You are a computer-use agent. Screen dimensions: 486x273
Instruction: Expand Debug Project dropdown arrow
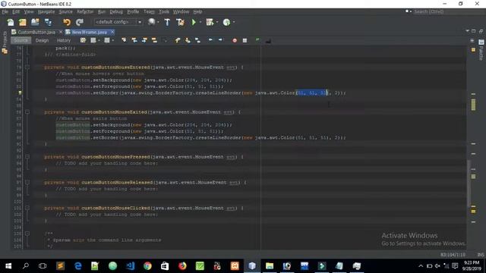217,22
